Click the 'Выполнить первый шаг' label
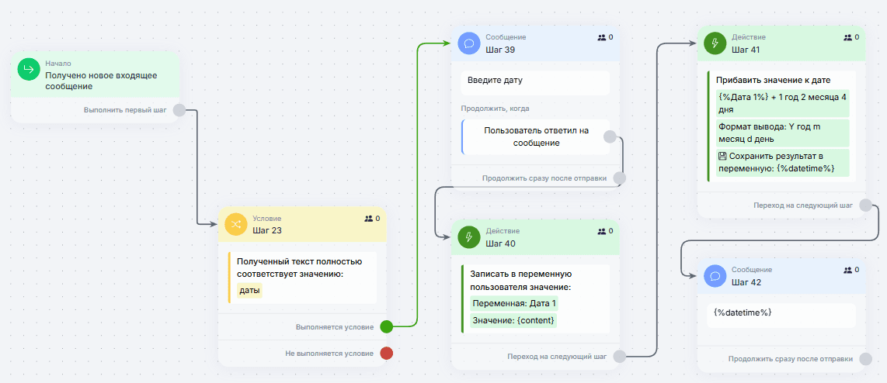Viewport: 887px width, 383px height. pyautogui.click(x=125, y=110)
